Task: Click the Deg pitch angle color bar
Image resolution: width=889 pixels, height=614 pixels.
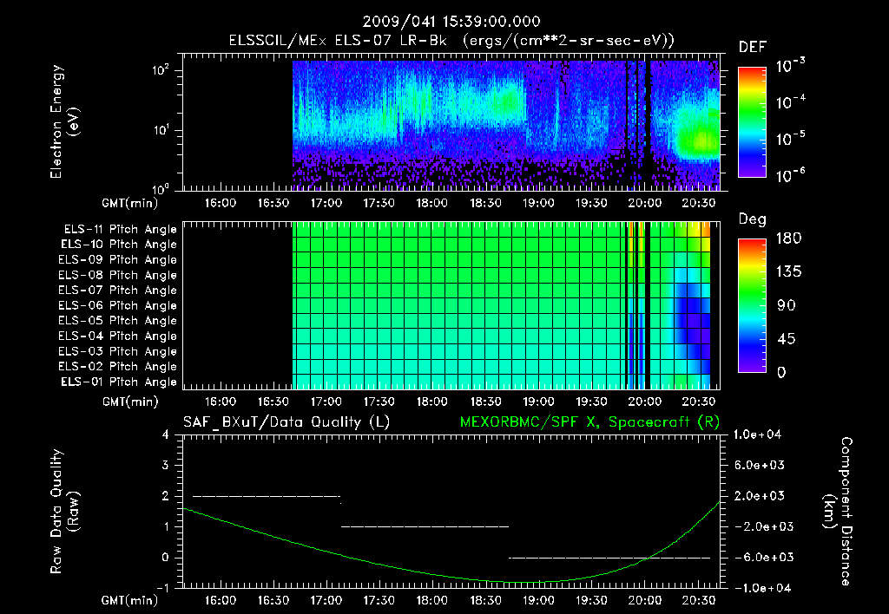Action: [x=752, y=305]
